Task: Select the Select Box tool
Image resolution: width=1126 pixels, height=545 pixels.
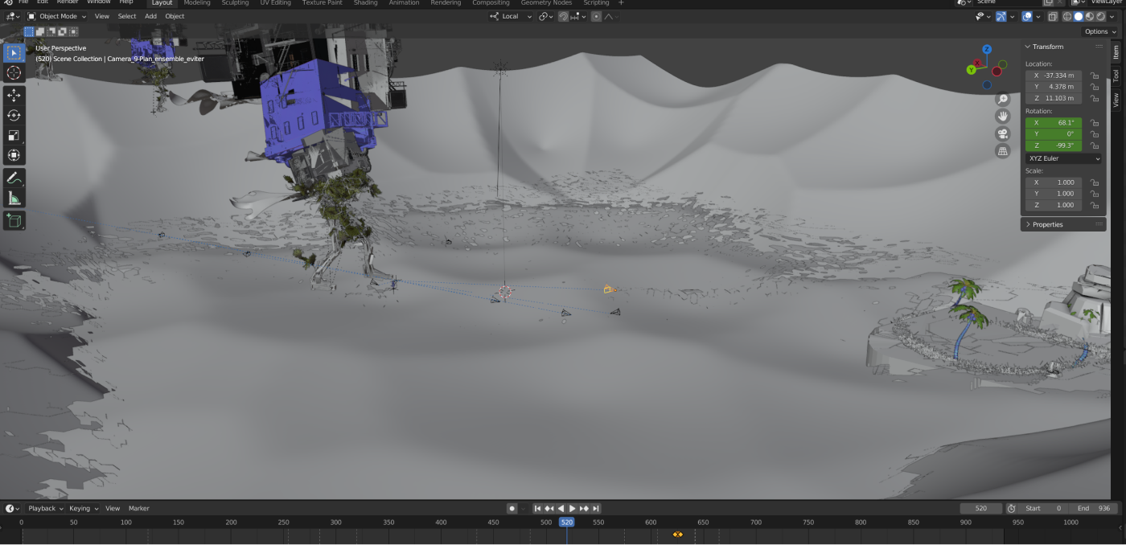Action: click(14, 53)
